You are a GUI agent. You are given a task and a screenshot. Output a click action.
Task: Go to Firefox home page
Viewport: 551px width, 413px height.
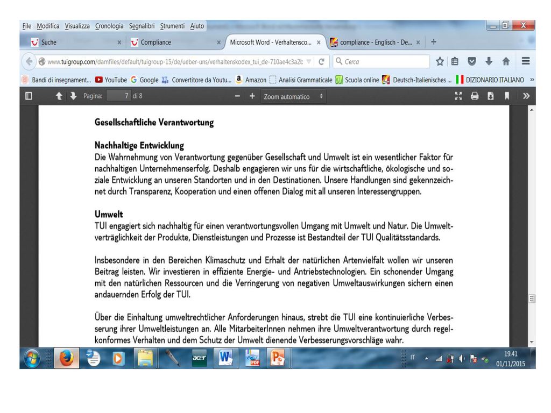[x=506, y=61]
